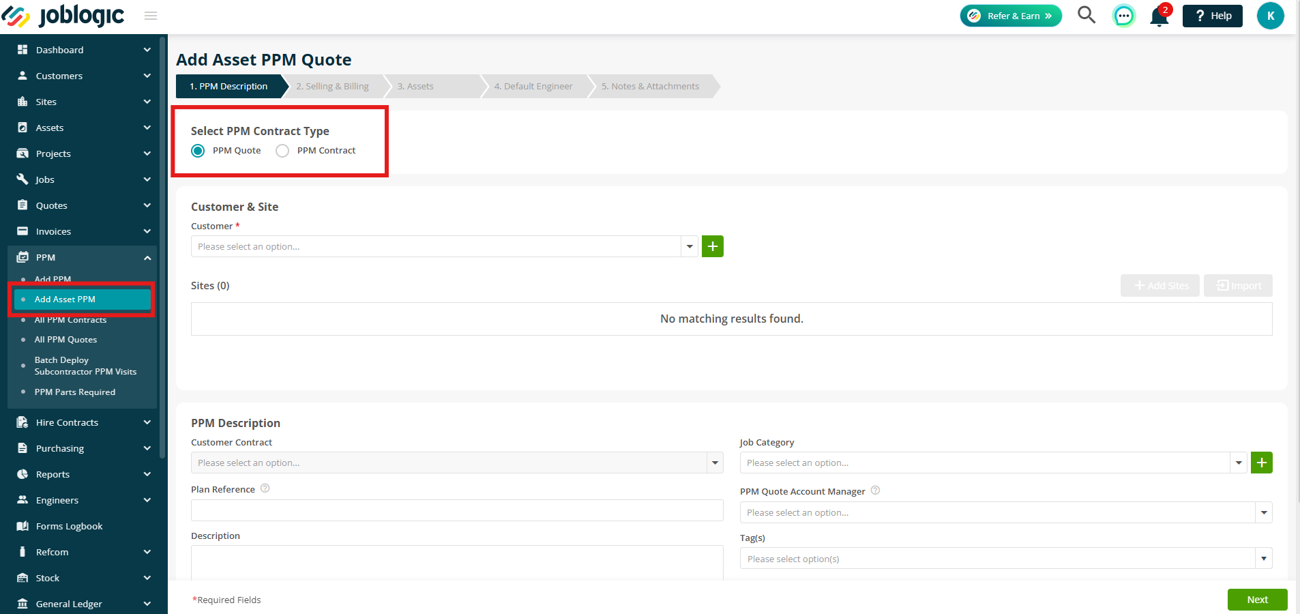
Task: Open the Customer dropdown
Action: coord(444,246)
